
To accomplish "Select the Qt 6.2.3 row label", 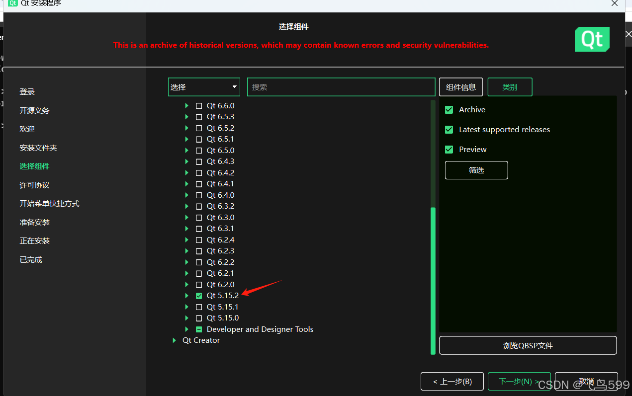I will (x=220, y=251).
